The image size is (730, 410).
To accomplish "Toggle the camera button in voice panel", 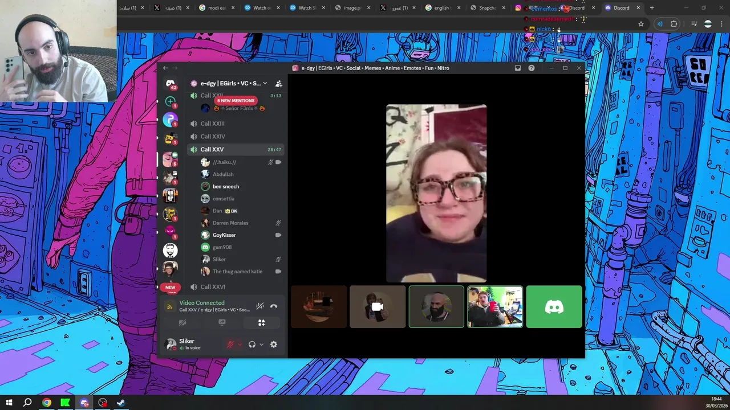I will [182, 323].
